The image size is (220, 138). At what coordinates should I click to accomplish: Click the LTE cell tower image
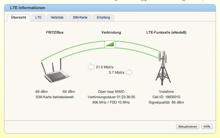[163, 68]
